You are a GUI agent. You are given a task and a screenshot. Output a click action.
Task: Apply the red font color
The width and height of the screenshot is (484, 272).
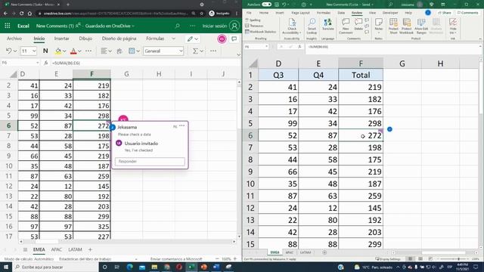[73, 51]
